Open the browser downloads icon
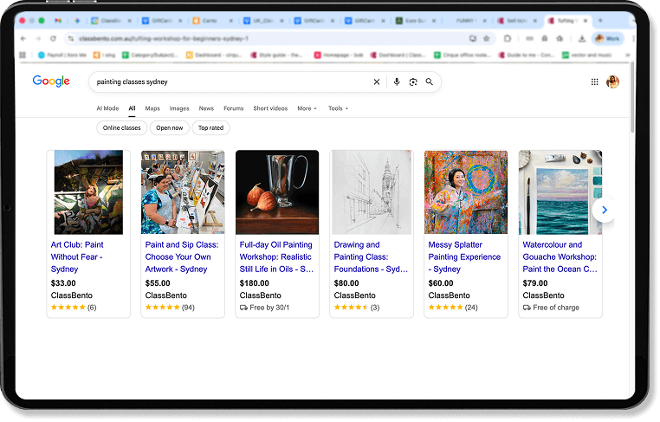Image resolution: width=660 pixels, height=422 pixels. coord(582,39)
